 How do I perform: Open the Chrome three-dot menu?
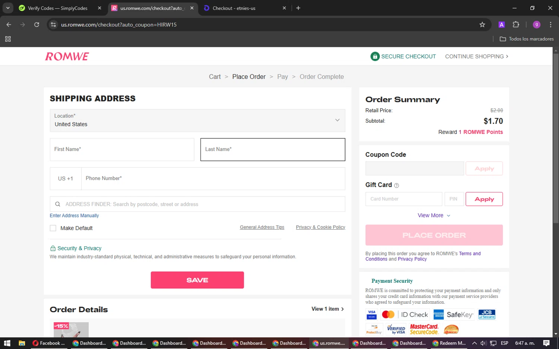(x=550, y=25)
